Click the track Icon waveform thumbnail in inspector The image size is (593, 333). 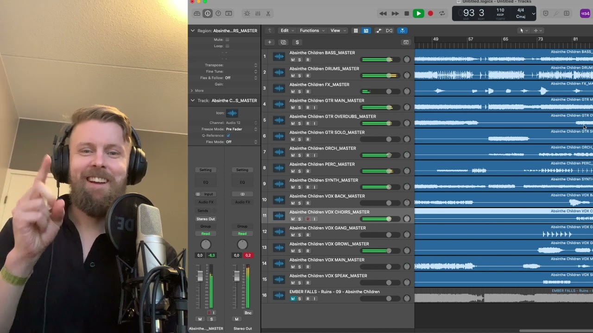point(232,113)
